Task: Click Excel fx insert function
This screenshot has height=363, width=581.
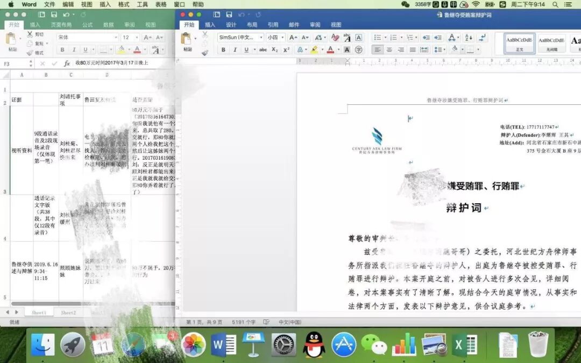Action: [x=67, y=63]
